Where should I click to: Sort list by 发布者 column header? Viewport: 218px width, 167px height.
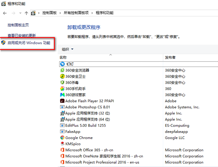point(171,57)
